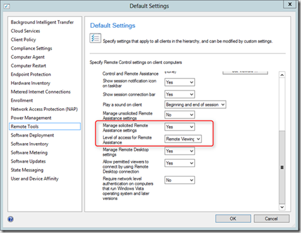Open Show session connection bar dropdown
Viewport: 301px width, 233px height.
(180, 94)
